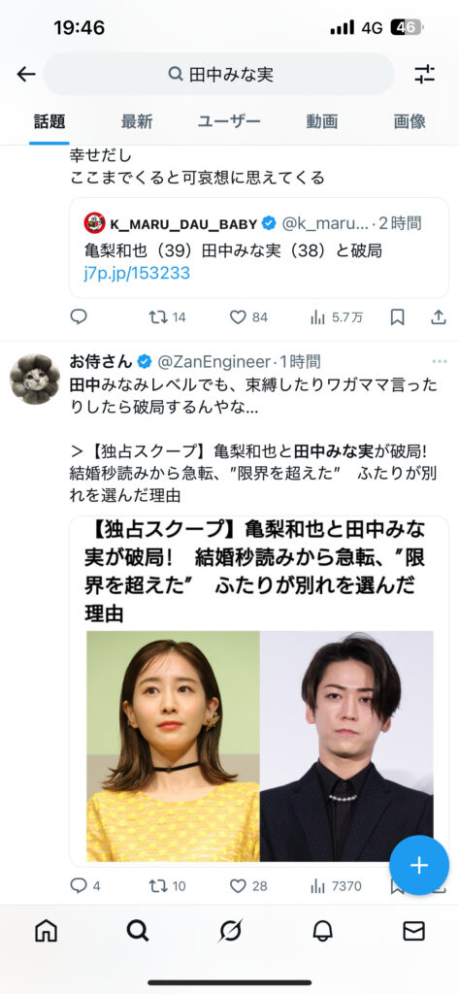Like the post with 84 likes
459x994 pixels.
248,317
